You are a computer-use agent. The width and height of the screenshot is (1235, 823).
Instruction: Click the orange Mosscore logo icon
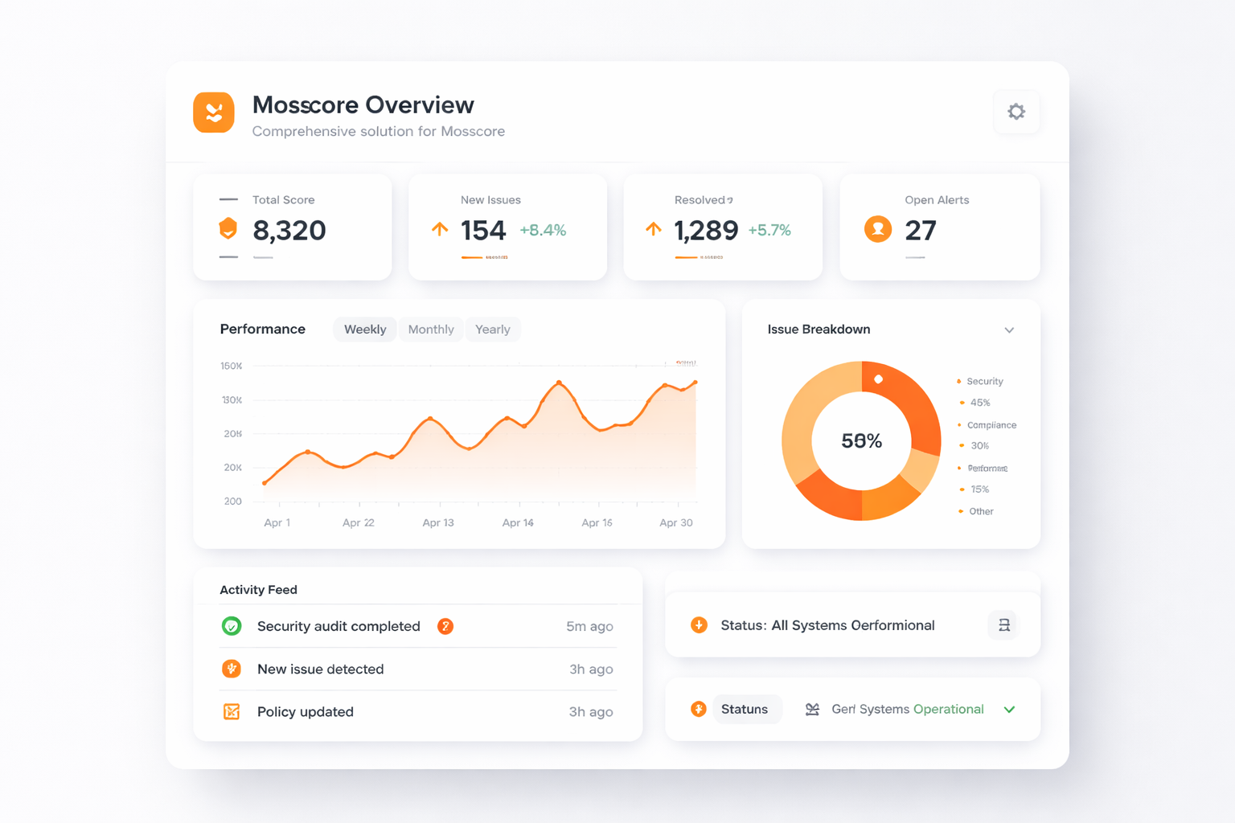point(214,112)
